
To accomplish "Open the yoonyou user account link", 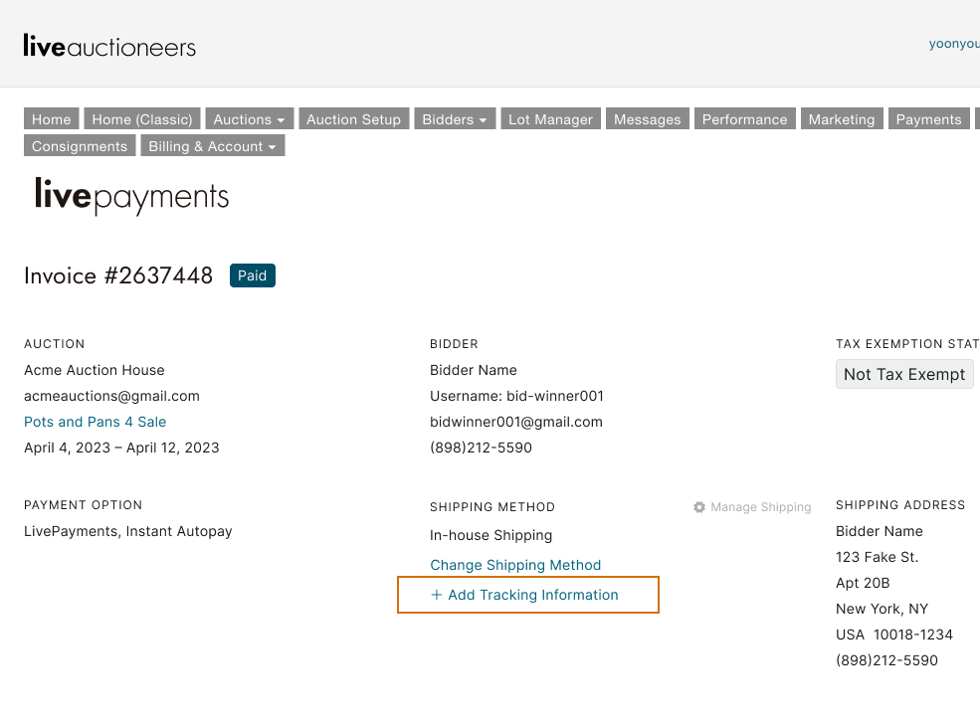I will pos(954,44).
